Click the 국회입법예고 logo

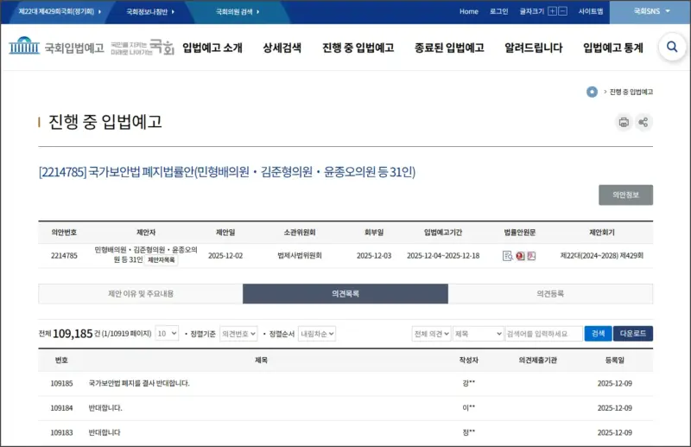(56, 47)
